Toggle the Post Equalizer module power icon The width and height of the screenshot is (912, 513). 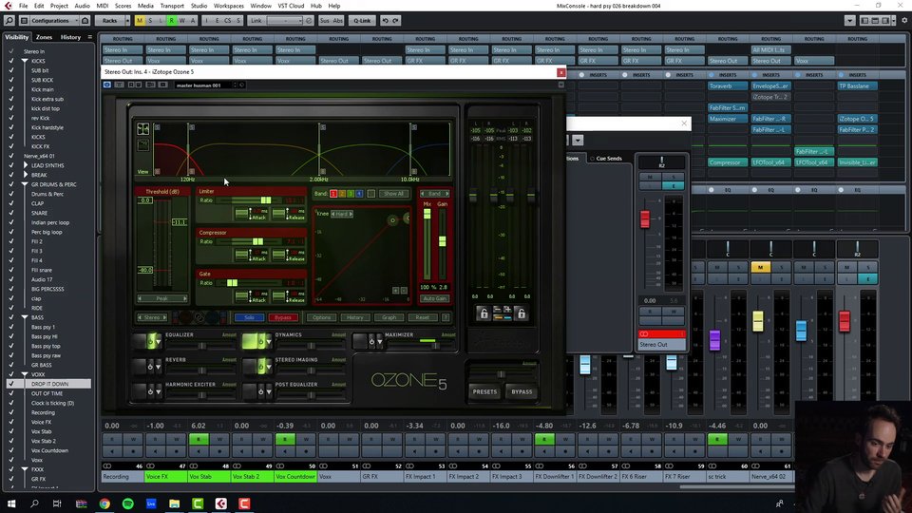(260, 391)
